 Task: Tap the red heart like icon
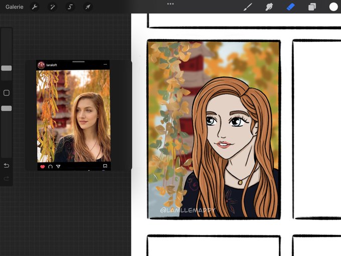point(43,167)
